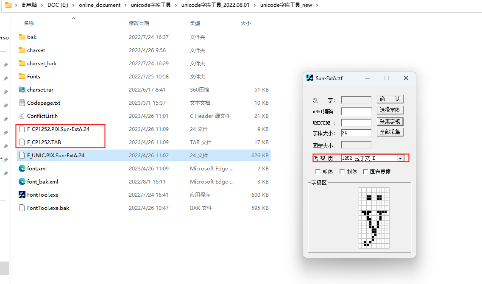This screenshot has width=482, height=284.
Task: Click the F_CP1252.TAB file icon
Action: 22,142
